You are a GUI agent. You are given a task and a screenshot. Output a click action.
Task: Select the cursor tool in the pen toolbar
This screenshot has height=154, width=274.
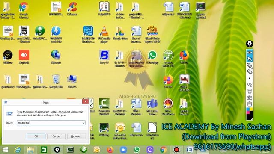tap(250, 59)
